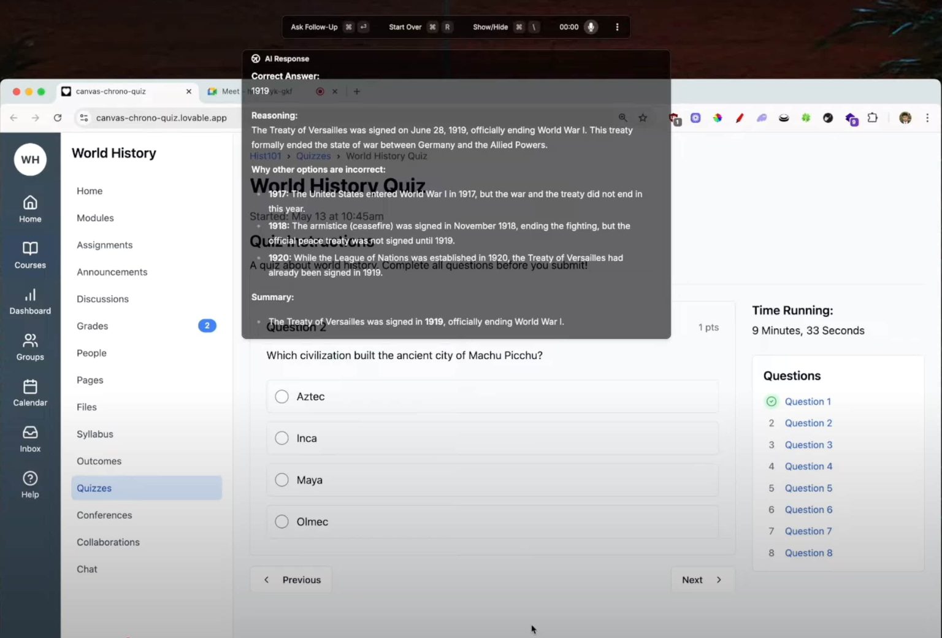
Task: Choose Aztec for Question 2
Action: click(x=281, y=396)
